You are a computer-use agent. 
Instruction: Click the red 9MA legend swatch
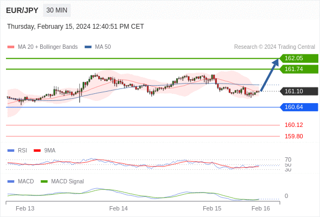click(x=37, y=151)
